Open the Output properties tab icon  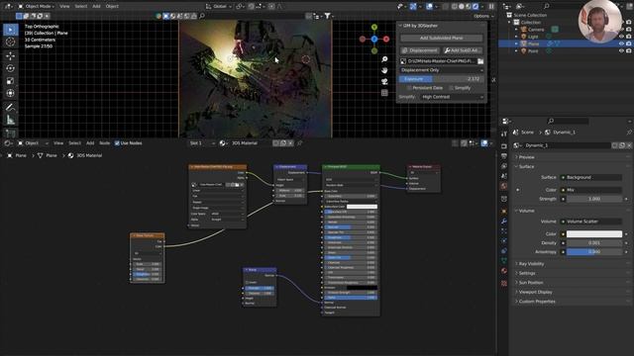click(x=504, y=156)
